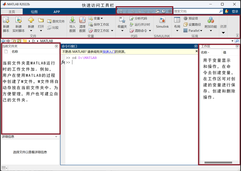Collapse the toolstrip with minimize arrow
This screenshot has width=241, height=171.
coord(237,35)
